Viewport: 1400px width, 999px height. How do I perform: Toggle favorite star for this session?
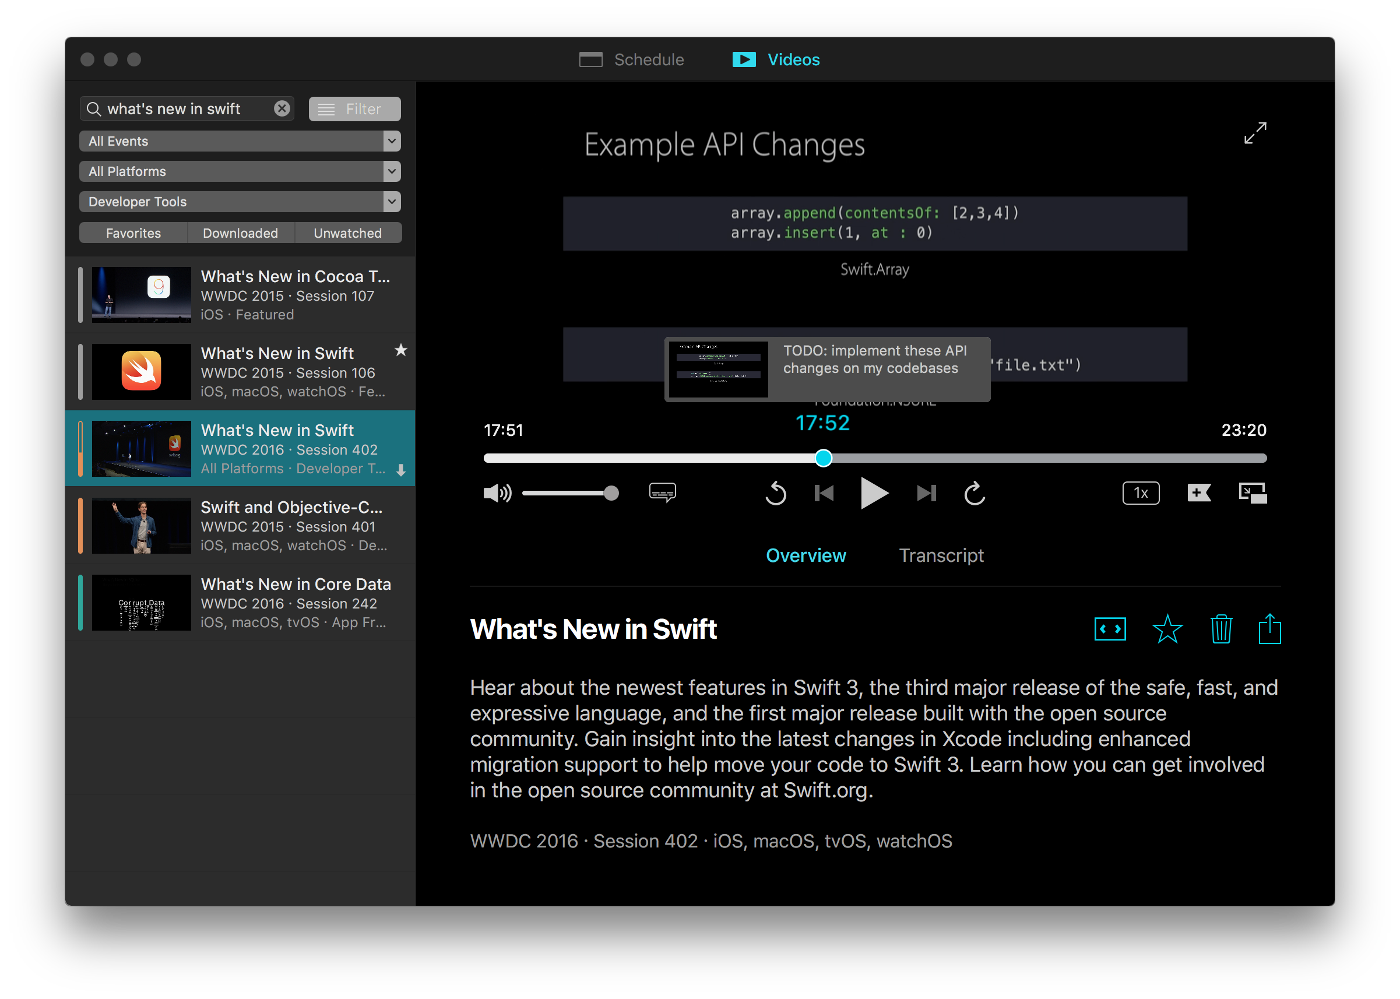pyautogui.click(x=1167, y=629)
